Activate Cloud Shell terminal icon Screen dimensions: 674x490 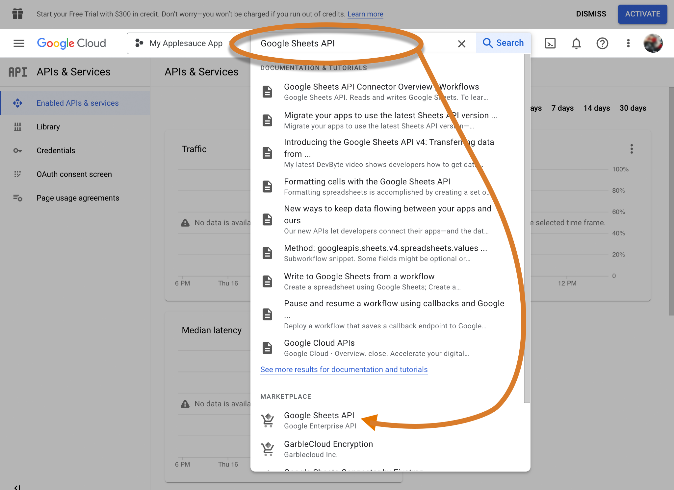pos(550,43)
